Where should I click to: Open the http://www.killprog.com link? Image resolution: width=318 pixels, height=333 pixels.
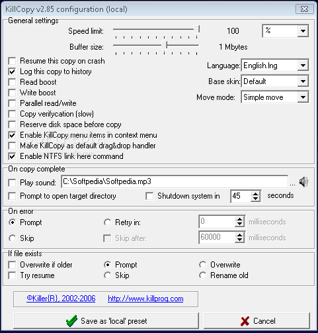point(145,299)
